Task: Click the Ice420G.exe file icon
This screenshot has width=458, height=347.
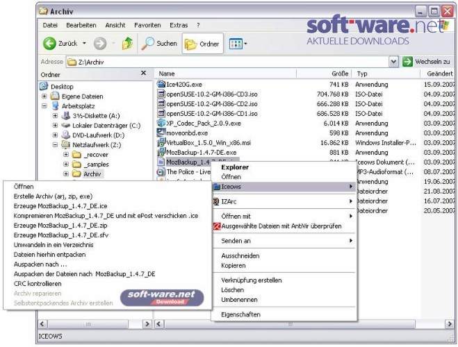Action: [161, 84]
